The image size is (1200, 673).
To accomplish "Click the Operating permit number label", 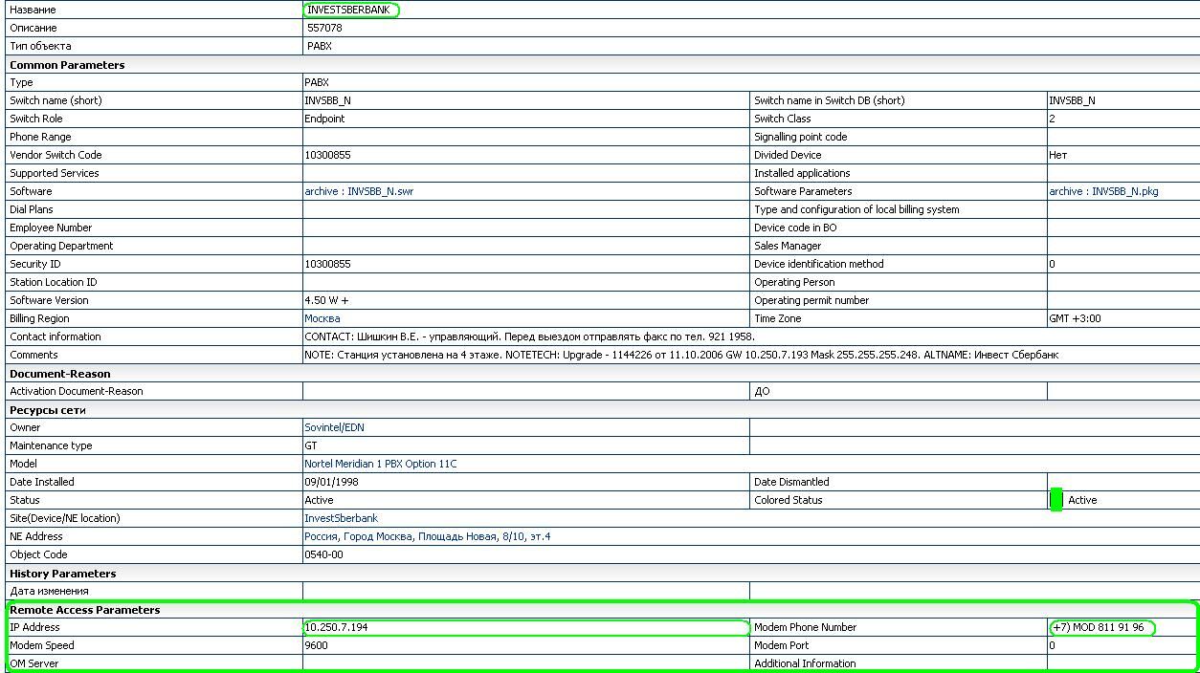I will click(811, 300).
